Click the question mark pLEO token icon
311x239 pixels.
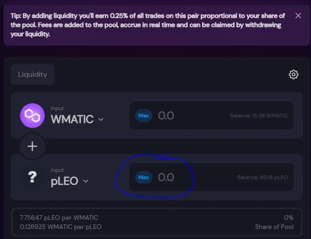click(x=32, y=177)
